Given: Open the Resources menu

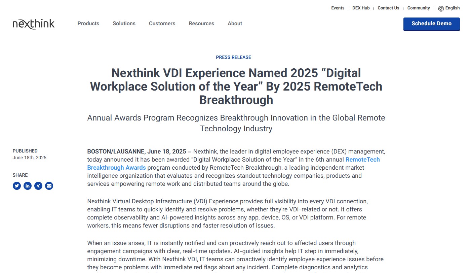Looking at the screenshot, I should point(201,24).
